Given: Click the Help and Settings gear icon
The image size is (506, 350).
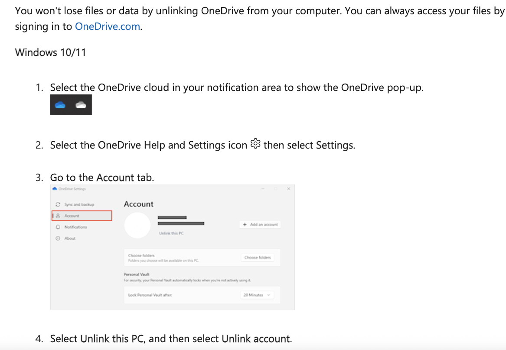Looking at the screenshot, I should click(255, 143).
